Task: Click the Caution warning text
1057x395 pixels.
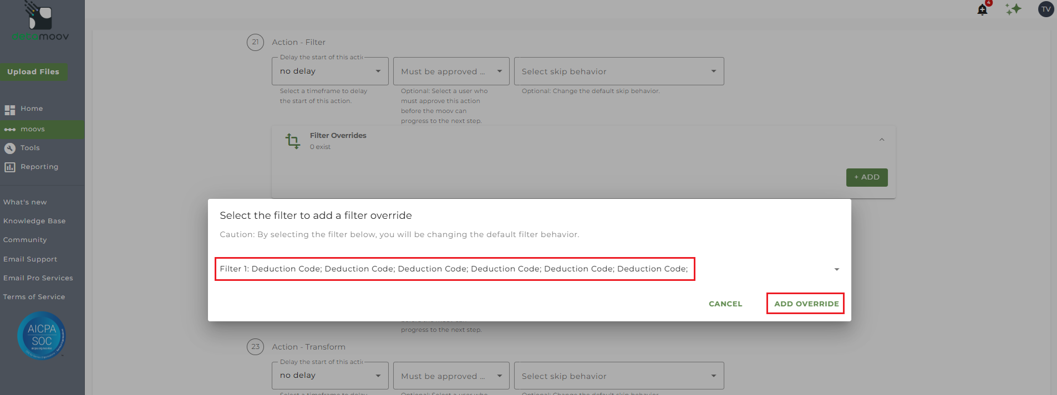Action: (399, 234)
